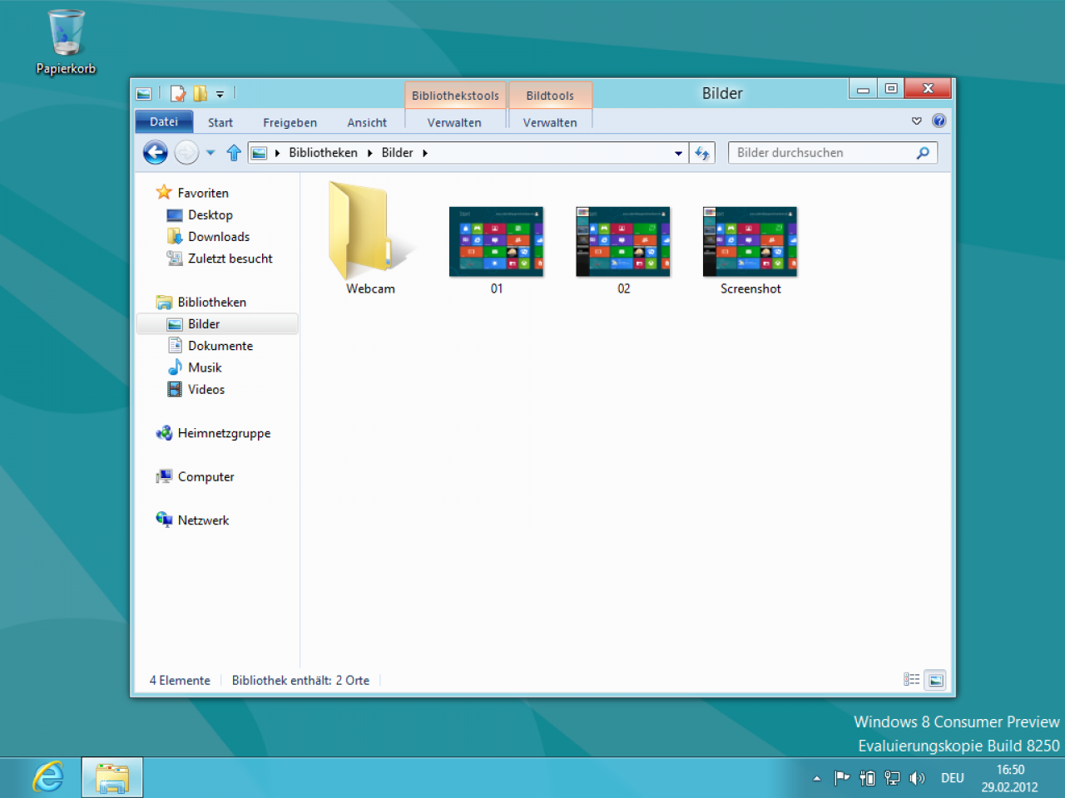Expand the ribbon with the chevron arrow
This screenshot has width=1065, height=798.
pos(917,121)
